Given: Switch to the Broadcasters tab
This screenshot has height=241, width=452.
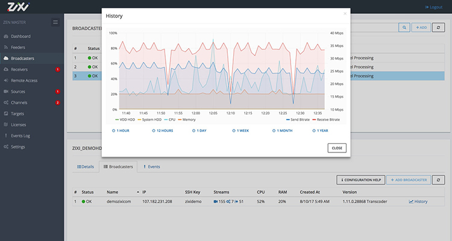Looking at the screenshot, I should coord(118,167).
